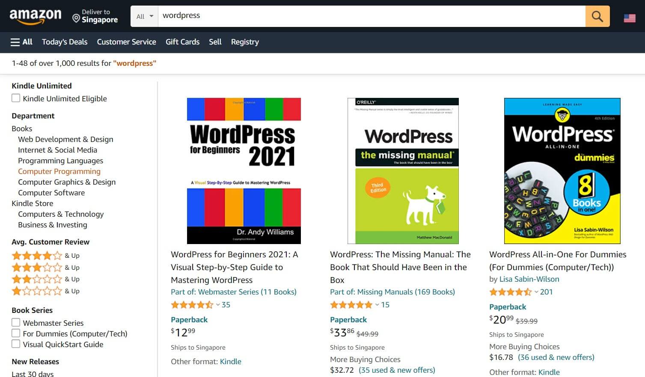The width and height of the screenshot is (645, 377).
Task: Open Kindle format for All-in-One For Dummies
Action: tap(549, 372)
